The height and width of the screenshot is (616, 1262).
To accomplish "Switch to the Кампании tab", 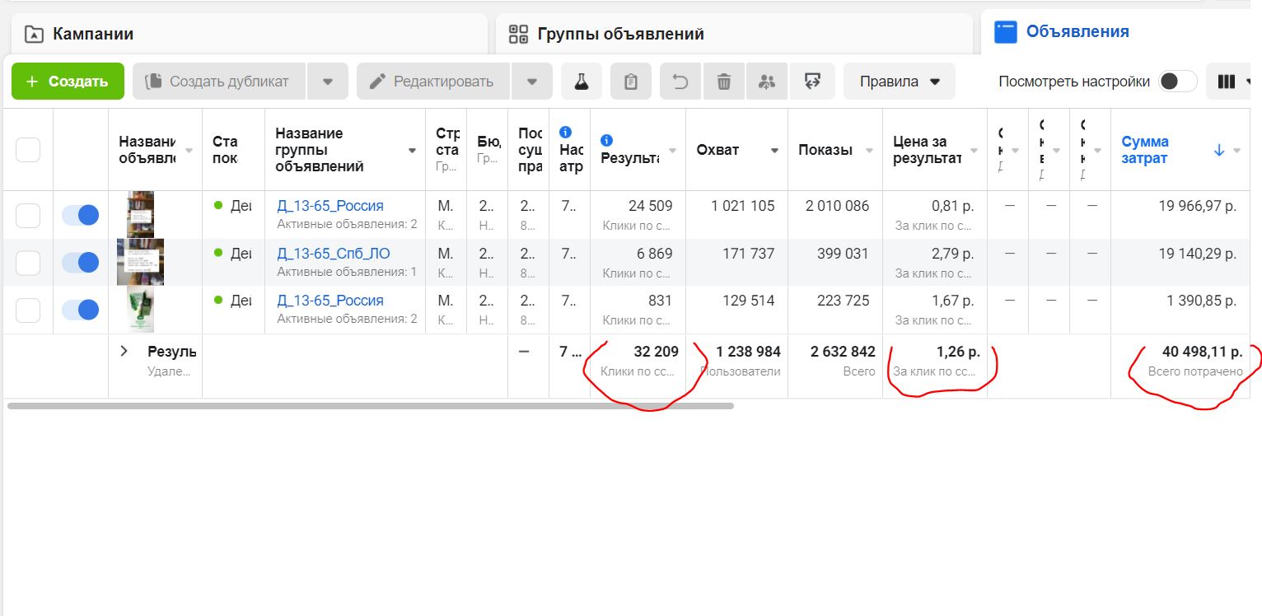I will [92, 34].
